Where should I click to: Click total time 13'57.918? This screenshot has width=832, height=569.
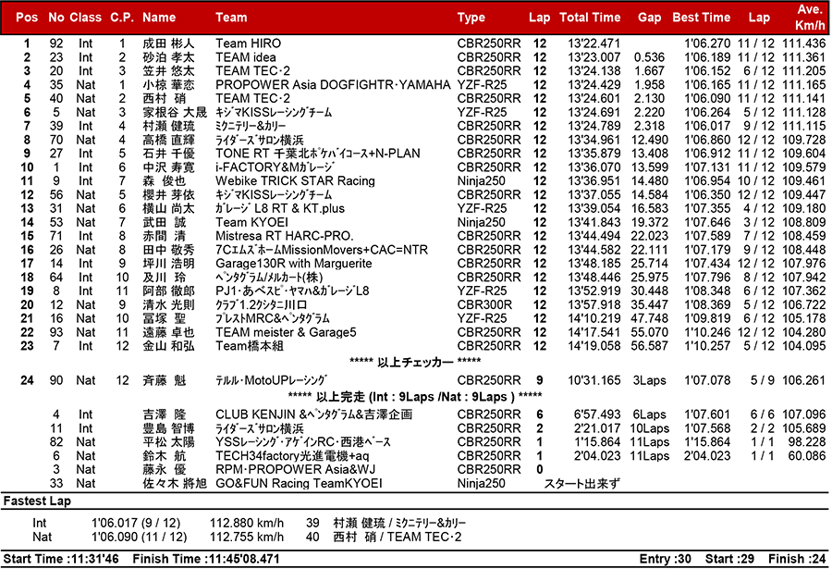593,305
